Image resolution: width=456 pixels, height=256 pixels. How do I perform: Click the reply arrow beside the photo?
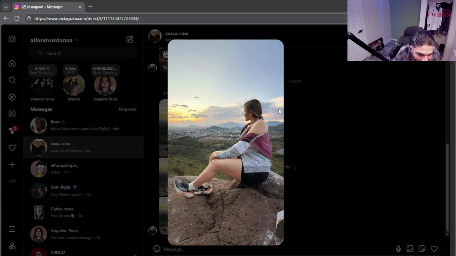(288, 167)
